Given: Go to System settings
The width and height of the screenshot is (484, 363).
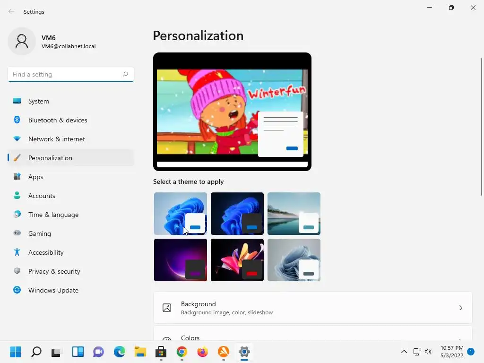Looking at the screenshot, I should (x=71, y=101).
